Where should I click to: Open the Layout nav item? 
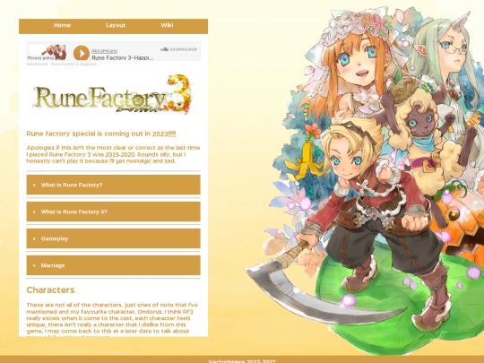(116, 25)
